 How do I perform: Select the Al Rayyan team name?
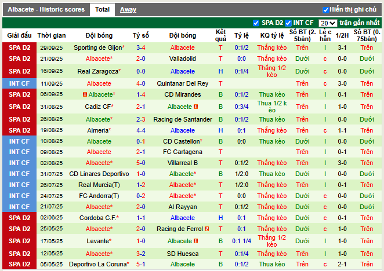(x=183, y=207)
